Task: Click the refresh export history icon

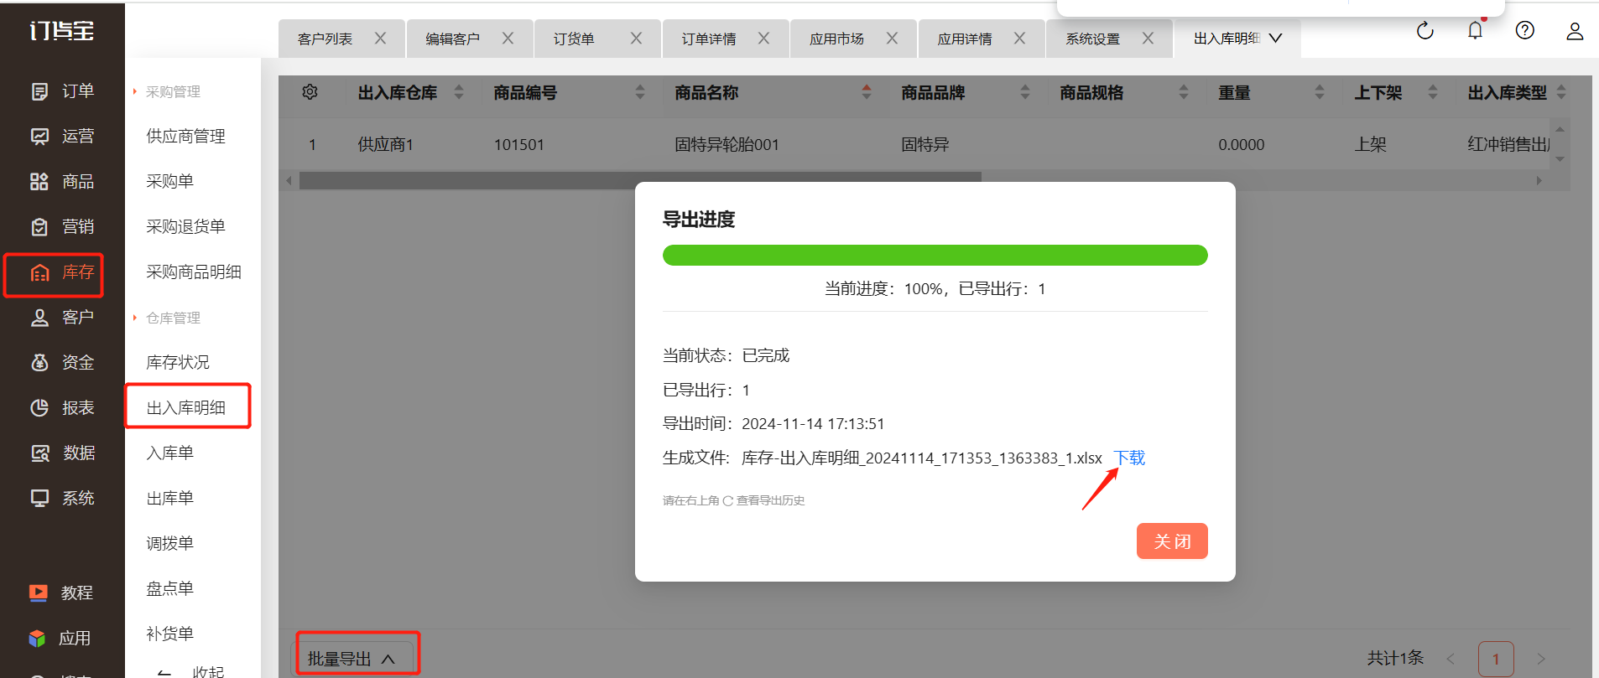Action: pos(1425,32)
